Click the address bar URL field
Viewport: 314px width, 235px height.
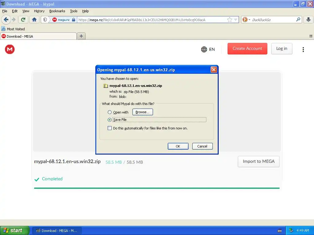152,20
